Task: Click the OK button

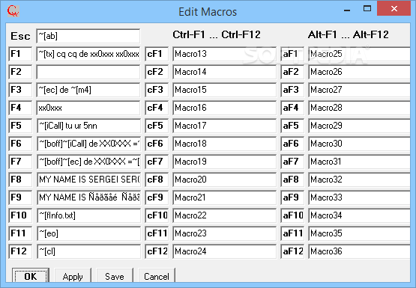Action: pyautogui.click(x=31, y=276)
